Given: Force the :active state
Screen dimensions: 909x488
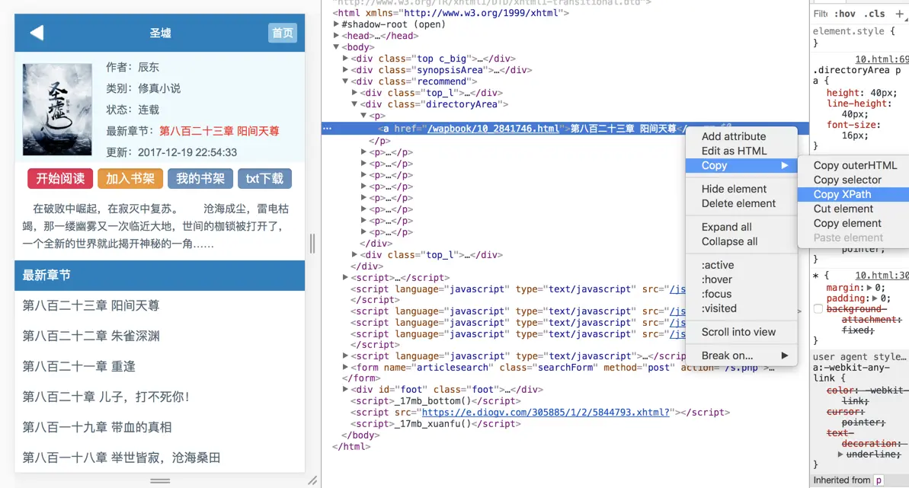Looking at the screenshot, I should click(718, 265).
